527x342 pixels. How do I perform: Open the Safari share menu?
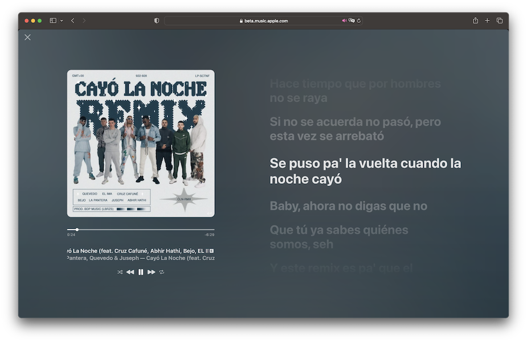pyautogui.click(x=475, y=20)
